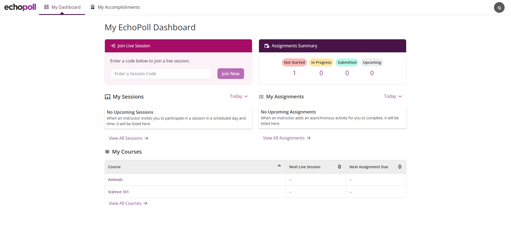Click the Assignments Summary header text
The height and width of the screenshot is (249, 511).
[x=294, y=46]
